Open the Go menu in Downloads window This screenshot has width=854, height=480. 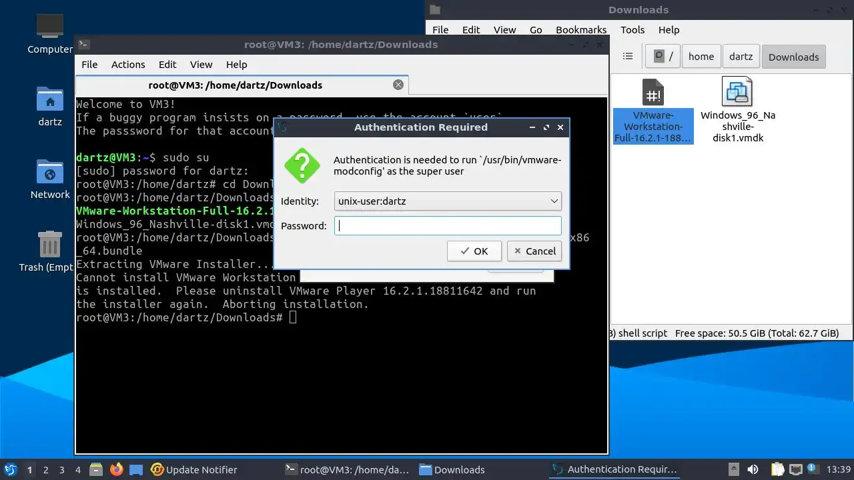point(536,30)
